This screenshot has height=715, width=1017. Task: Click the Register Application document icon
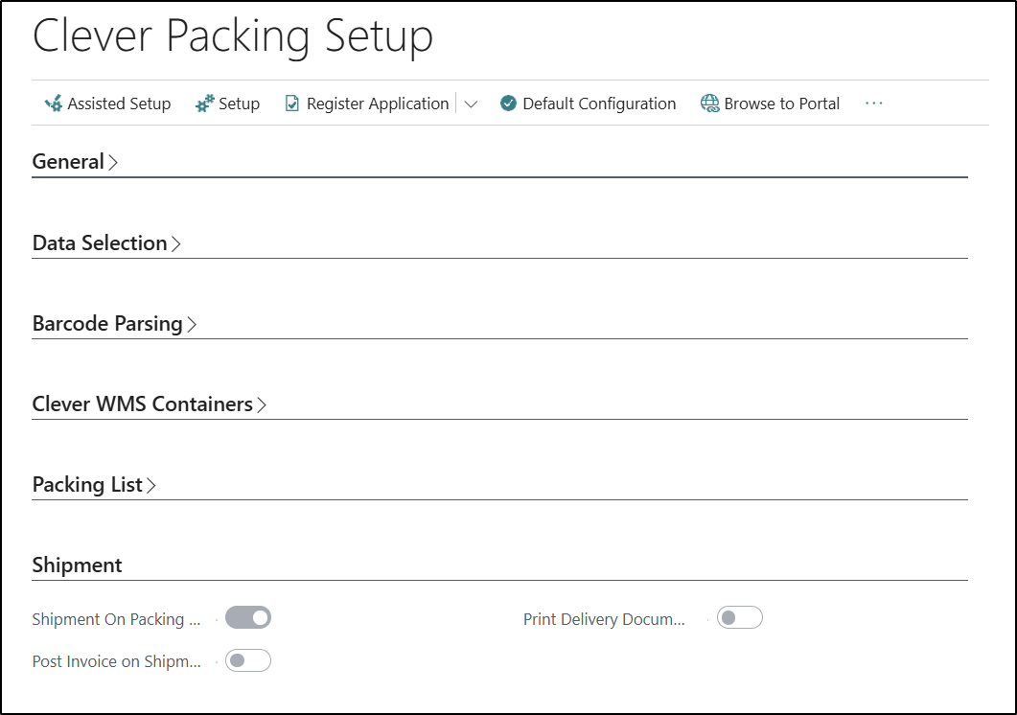pos(292,104)
